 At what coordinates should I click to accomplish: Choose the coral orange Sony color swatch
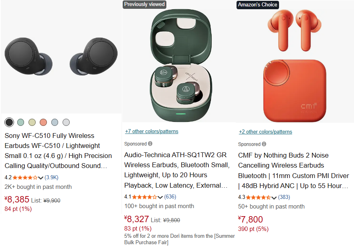[43, 122]
